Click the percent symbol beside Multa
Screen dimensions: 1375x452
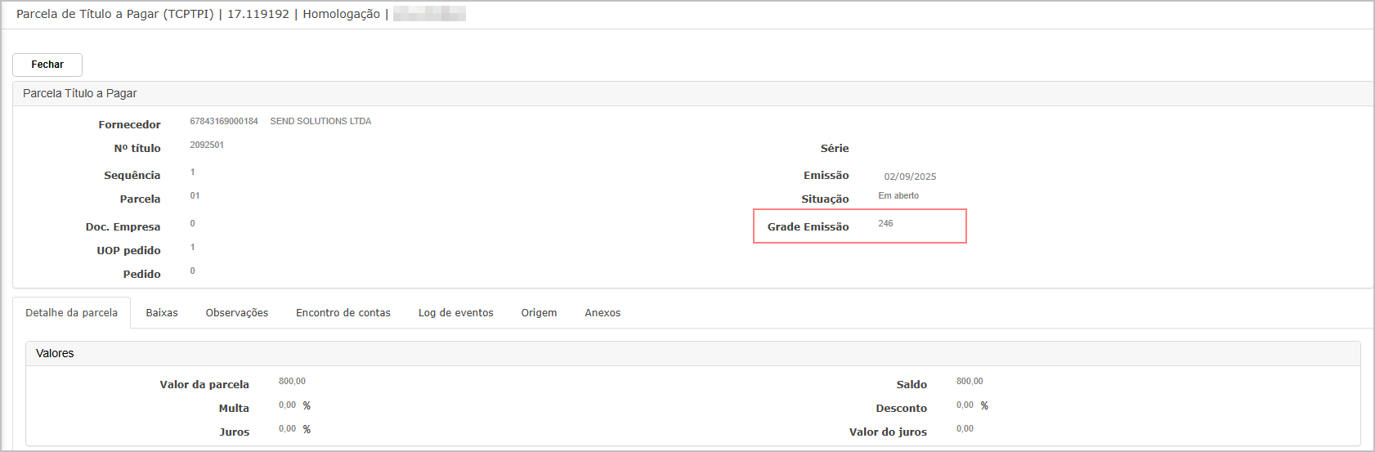[x=307, y=406]
